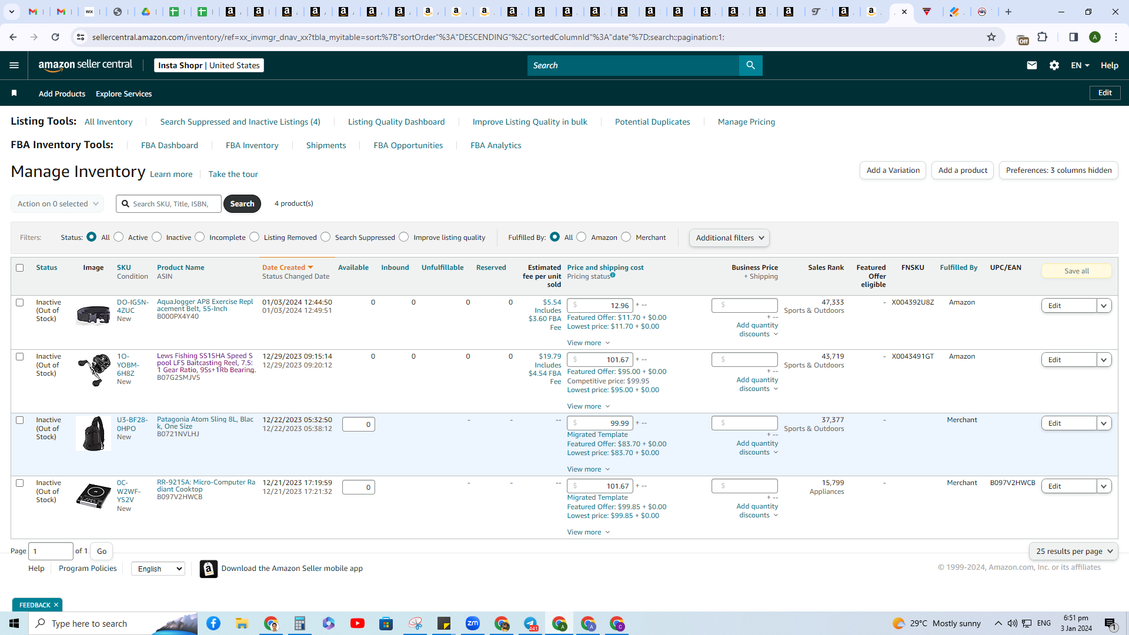This screenshot has height=635, width=1129.
Task: Open Edit dropdown arrow for AquaJogger row
Action: coord(1104,306)
